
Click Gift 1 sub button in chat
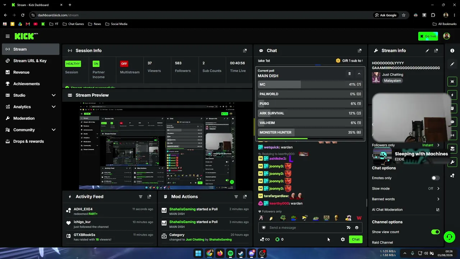tap(349, 61)
